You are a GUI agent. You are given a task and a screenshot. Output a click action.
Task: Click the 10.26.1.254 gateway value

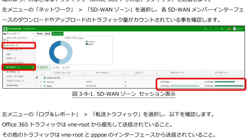pyautogui.click(x=91, y=86)
